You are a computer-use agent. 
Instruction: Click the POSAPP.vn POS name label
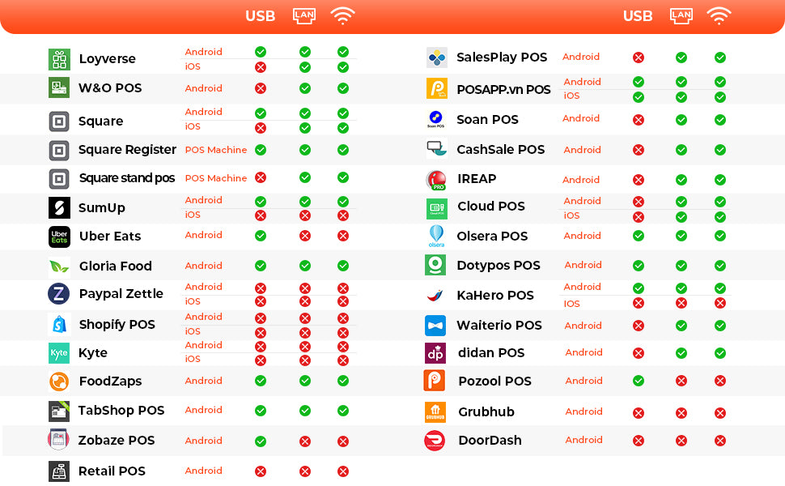coord(503,89)
